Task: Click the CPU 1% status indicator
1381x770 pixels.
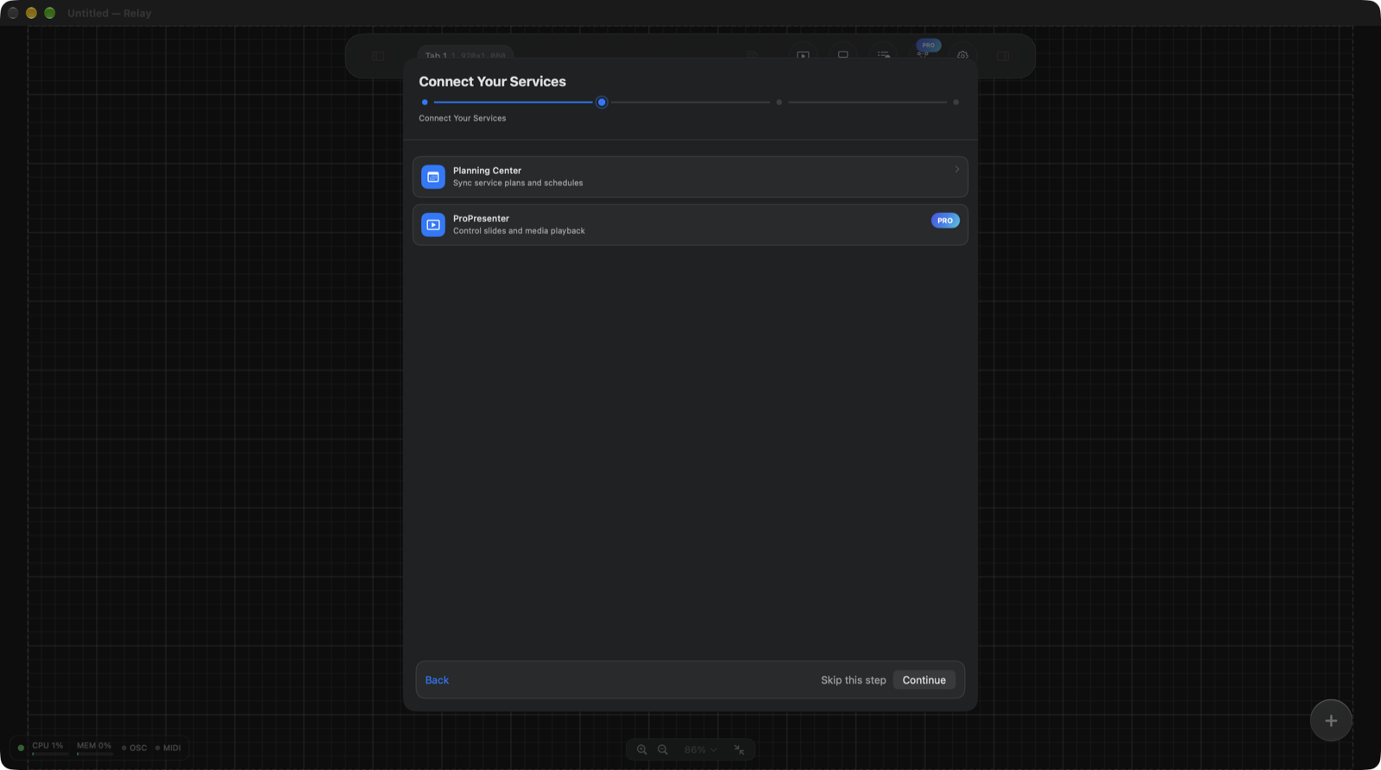Action: pos(48,747)
